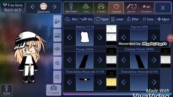Tap Free Gems Watch Ad button
Image resolution: width=173 pixels, height=97 pixels.
click(x=13, y=8)
